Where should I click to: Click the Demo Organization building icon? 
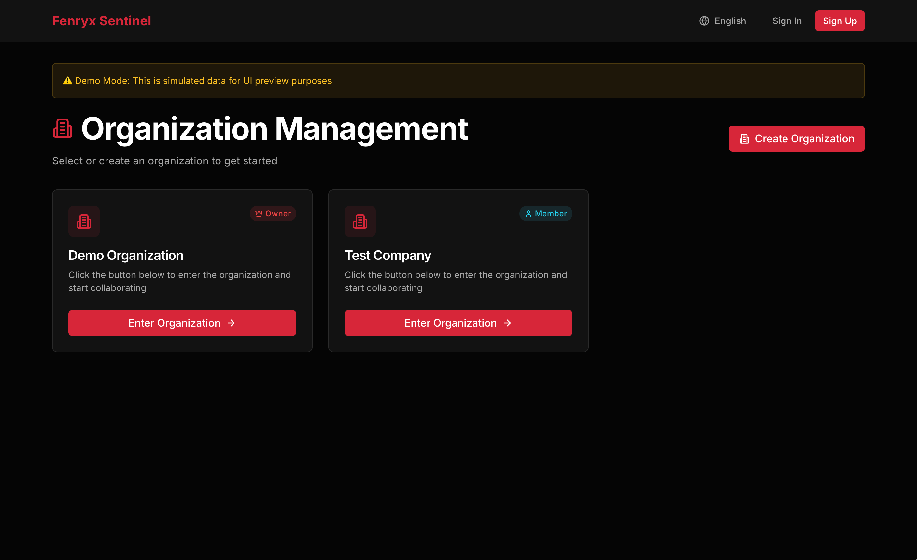click(84, 221)
